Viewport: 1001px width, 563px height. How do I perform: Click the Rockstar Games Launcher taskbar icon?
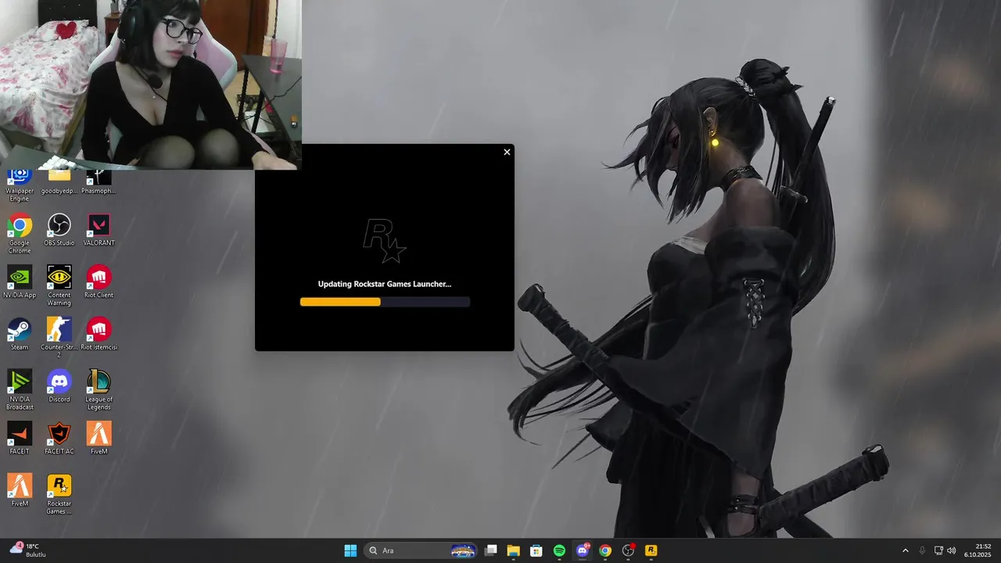pos(651,550)
